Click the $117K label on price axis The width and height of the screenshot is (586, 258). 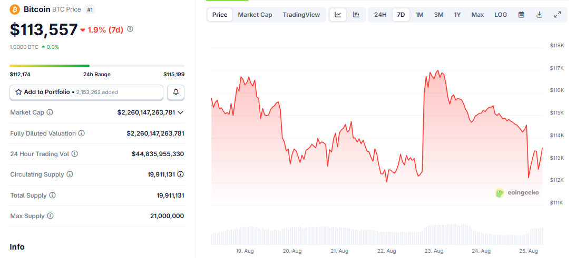pos(556,68)
